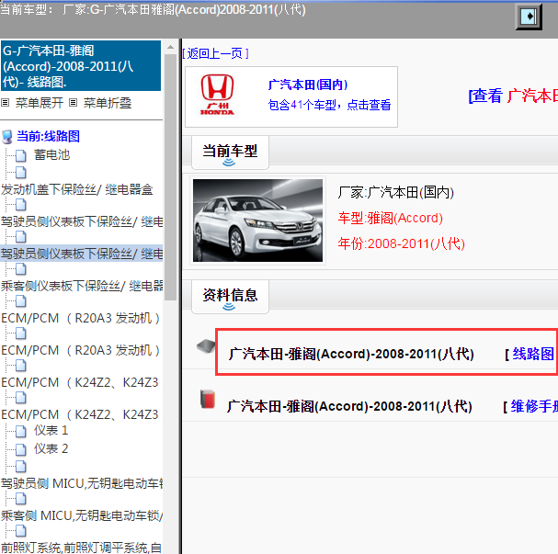Viewport: 558px width, 554px height.
Task: Click the page icon above first ECM/PCM R20A3
Action: click(x=21, y=301)
